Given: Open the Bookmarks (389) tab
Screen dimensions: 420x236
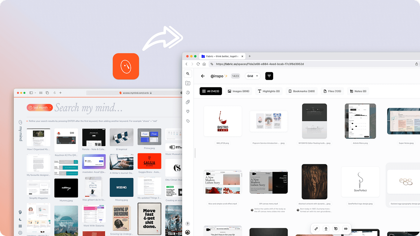Looking at the screenshot, I should [x=301, y=91].
